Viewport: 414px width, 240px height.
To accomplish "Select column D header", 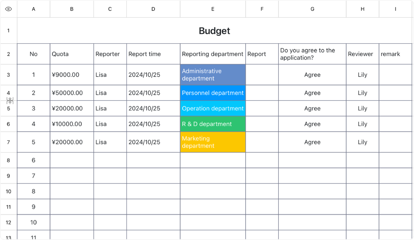I will pos(153,9).
